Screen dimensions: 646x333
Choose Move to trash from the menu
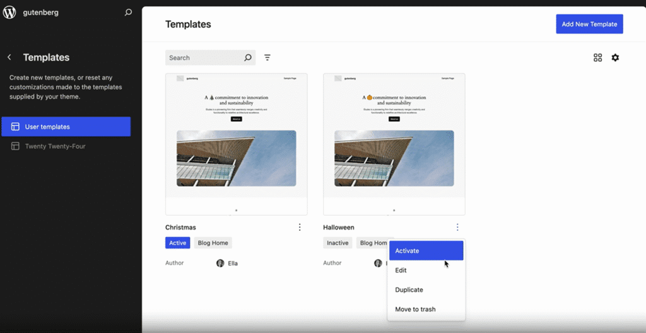pos(426,309)
